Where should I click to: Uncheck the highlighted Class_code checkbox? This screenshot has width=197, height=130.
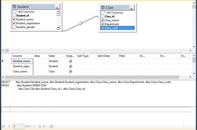(103, 28)
